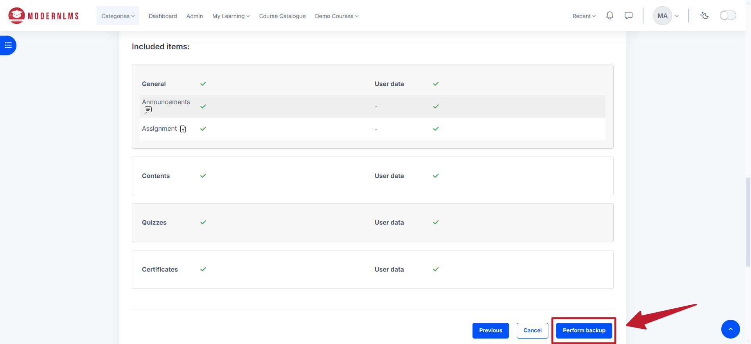Open the user menu chevron

(x=677, y=16)
